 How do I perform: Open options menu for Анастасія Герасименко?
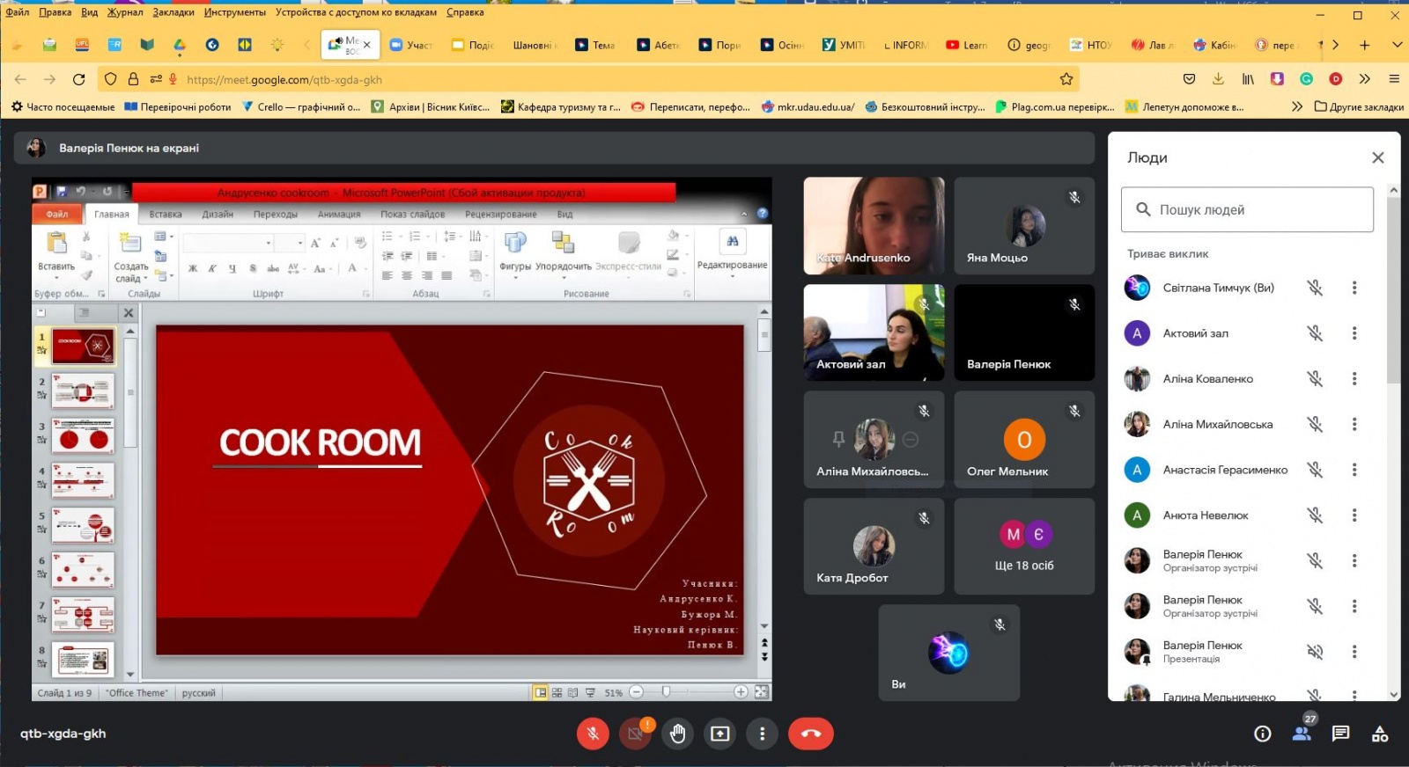[1354, 470]
